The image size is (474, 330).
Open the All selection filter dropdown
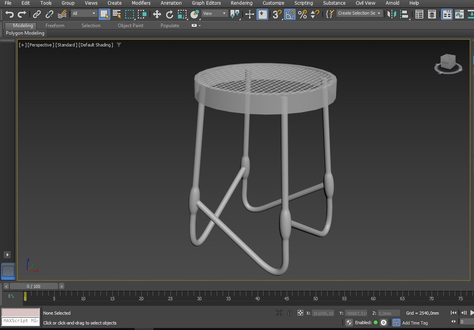(x=84, y=13)
